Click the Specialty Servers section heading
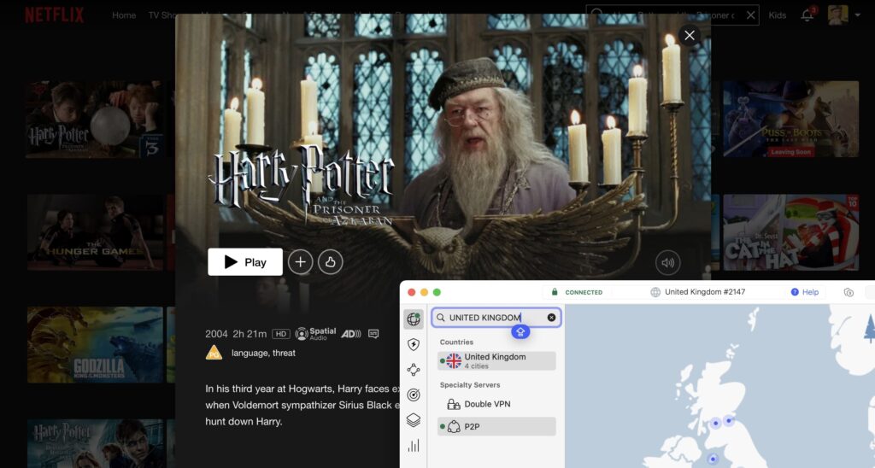The image size is (875, 468). 470,385
